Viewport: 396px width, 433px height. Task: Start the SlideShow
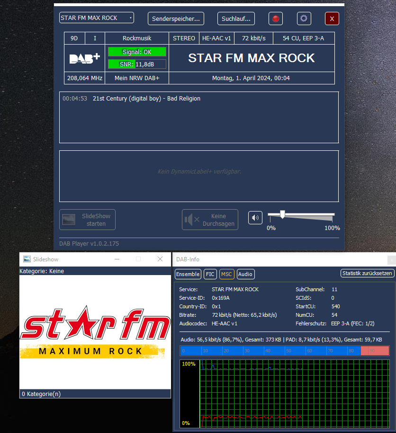point(87,220)
